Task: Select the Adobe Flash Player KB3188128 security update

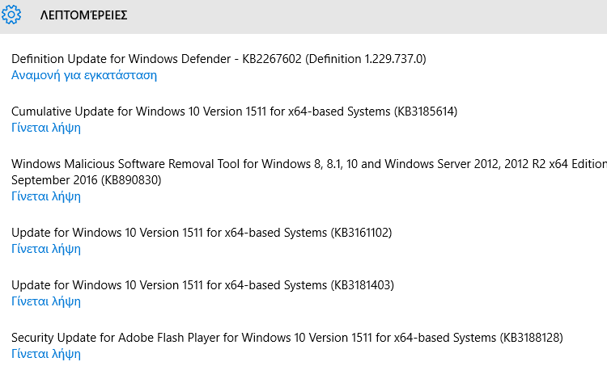Action: (287, 338)
